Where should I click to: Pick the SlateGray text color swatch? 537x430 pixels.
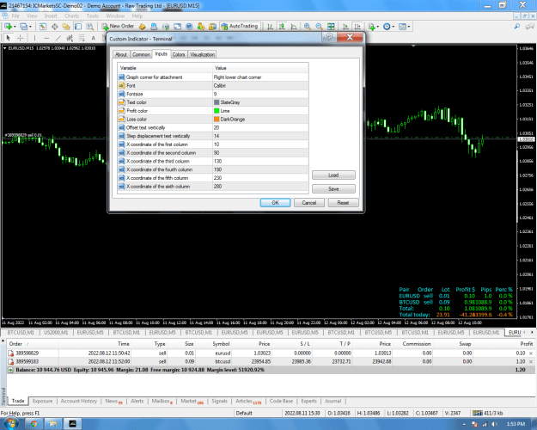tap(217, 102)
